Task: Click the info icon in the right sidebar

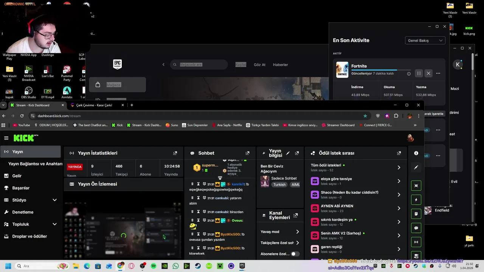Action: click(x=416, y=153)
